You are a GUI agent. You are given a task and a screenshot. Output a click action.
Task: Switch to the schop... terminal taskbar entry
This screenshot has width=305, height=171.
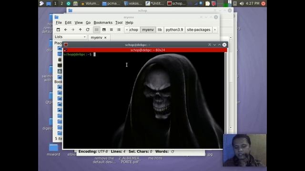pyautogui.click(x=177, y=3)
